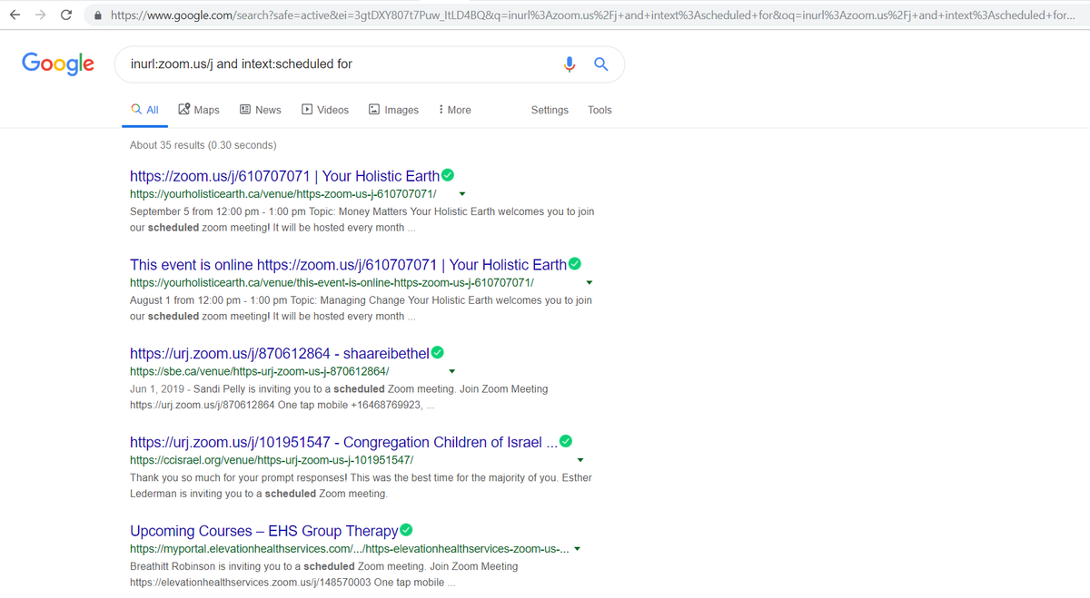The height and width of the screenshot is (598, 1090).
Task: Click the green checkmark next to Congregation Children of Israel
Action: 566,442
